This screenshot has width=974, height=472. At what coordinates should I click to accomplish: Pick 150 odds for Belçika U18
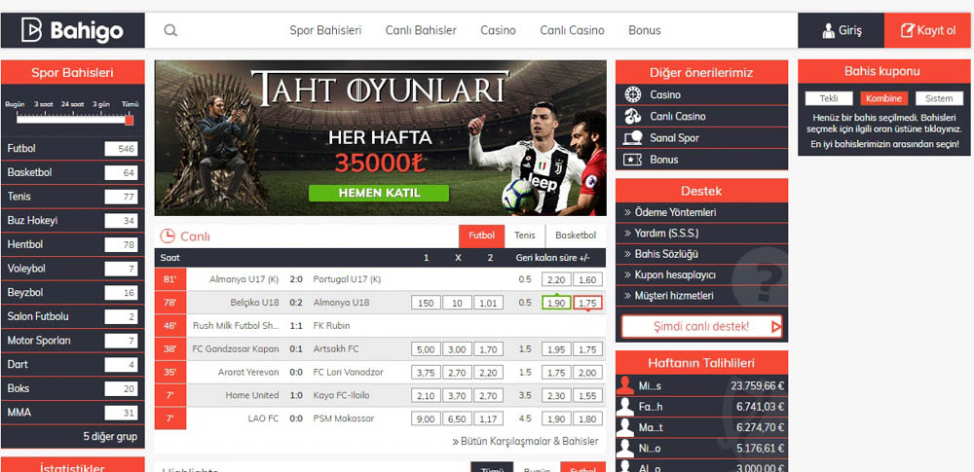[426, 303]
